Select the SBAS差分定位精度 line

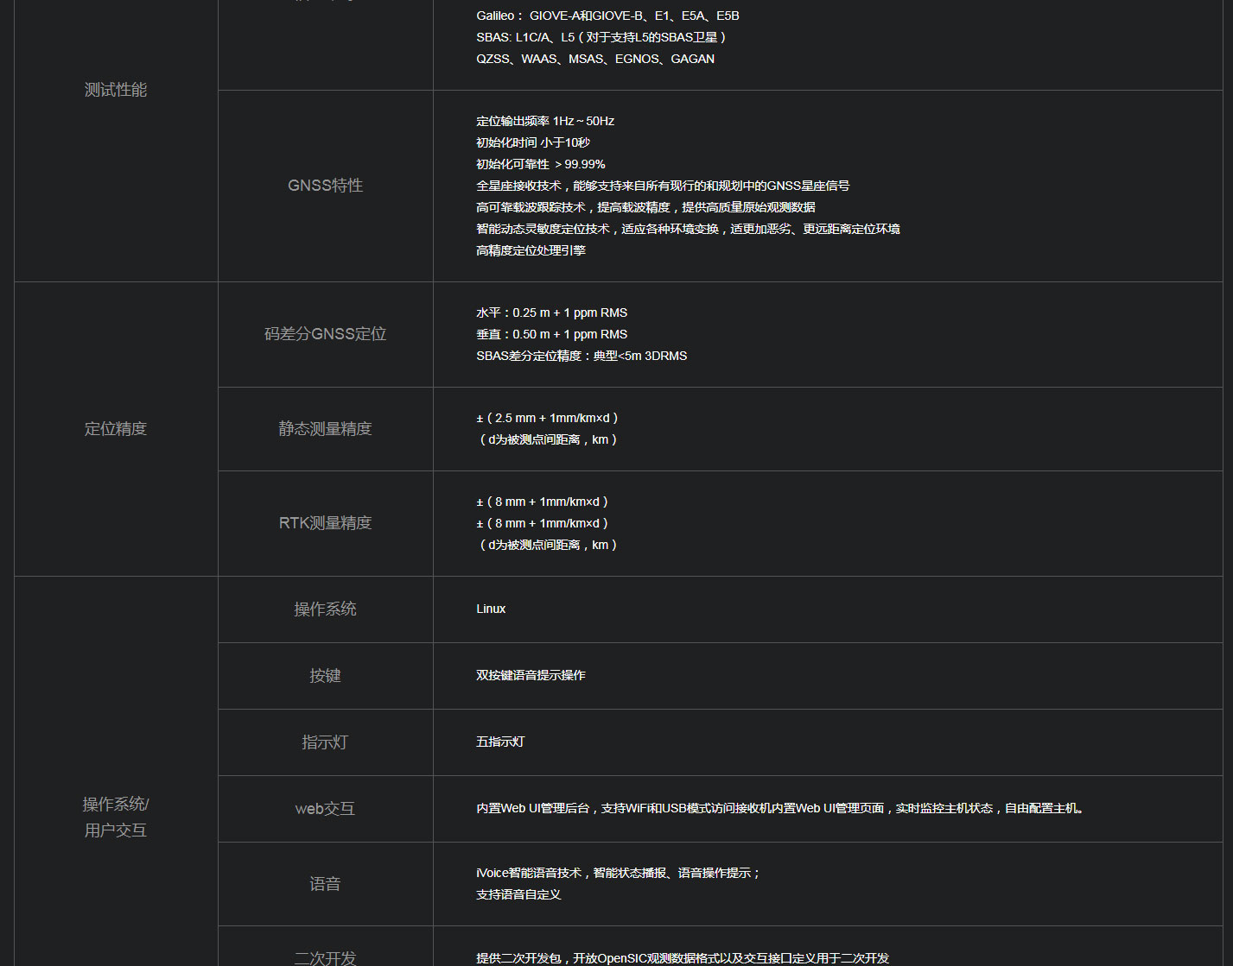[x=582, y=356]
